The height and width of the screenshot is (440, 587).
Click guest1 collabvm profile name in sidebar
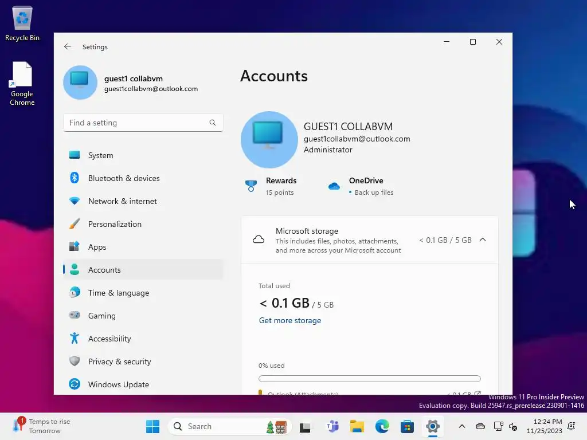coord(133,78)
